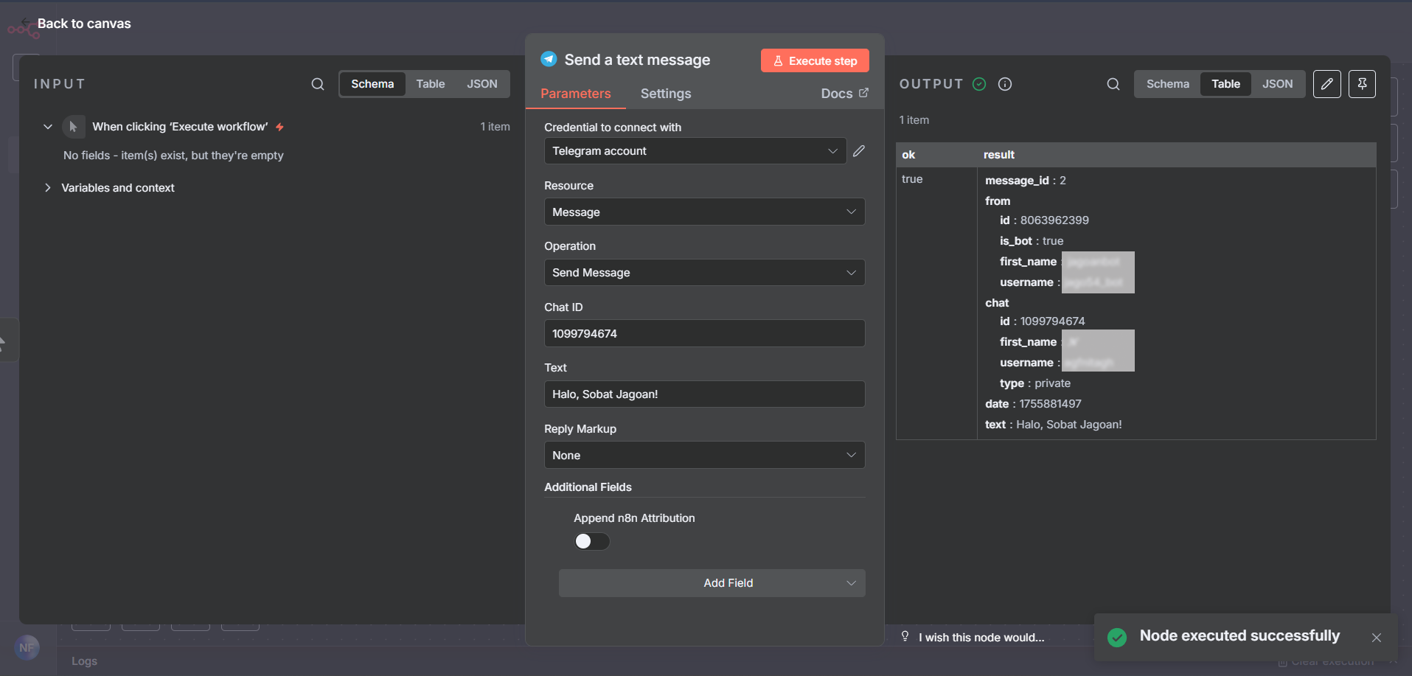Viewport: 1412px width, 676px height.
Task: Click the chat id 1099794674 value
Action: (1052, 321)
